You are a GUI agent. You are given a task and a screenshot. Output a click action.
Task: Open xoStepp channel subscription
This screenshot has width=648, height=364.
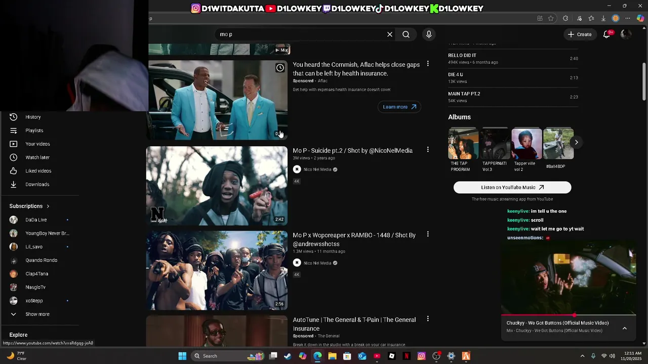pyautogui.click(x=34, y=301)
